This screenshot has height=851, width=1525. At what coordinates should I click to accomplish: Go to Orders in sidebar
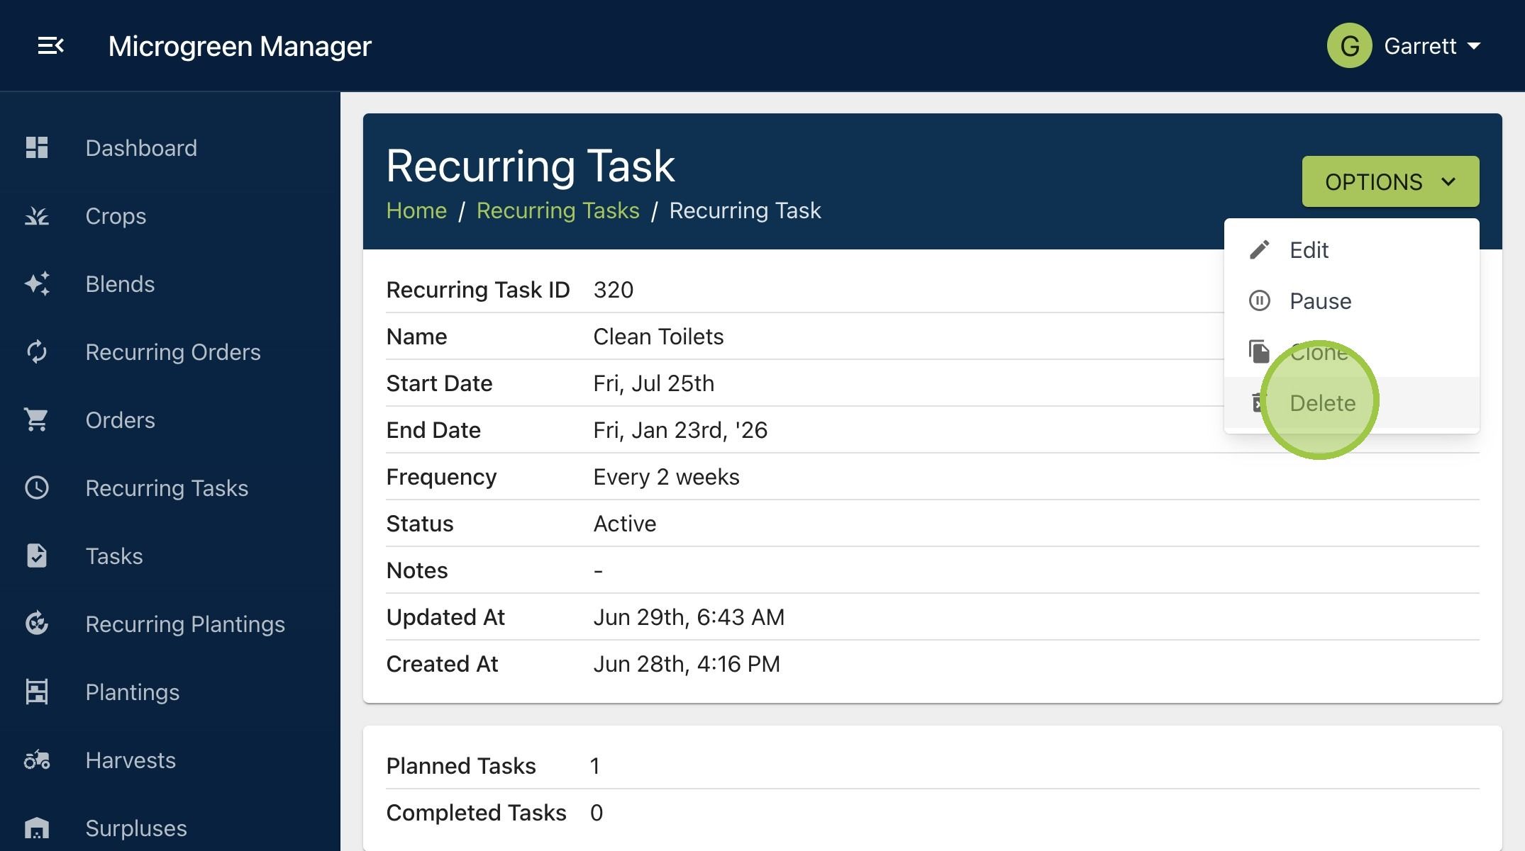coord(170,419)
